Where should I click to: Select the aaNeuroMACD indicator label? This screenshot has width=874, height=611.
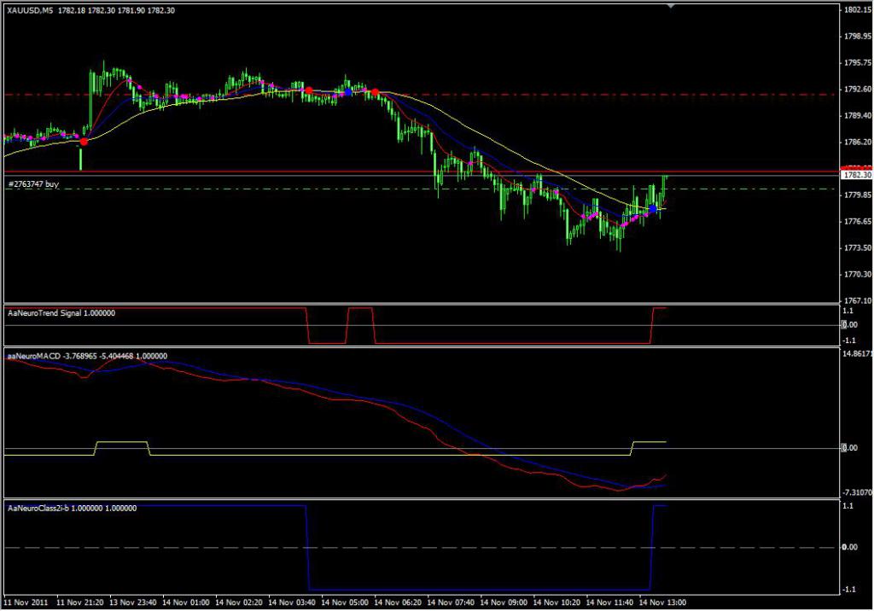point(87,356)
